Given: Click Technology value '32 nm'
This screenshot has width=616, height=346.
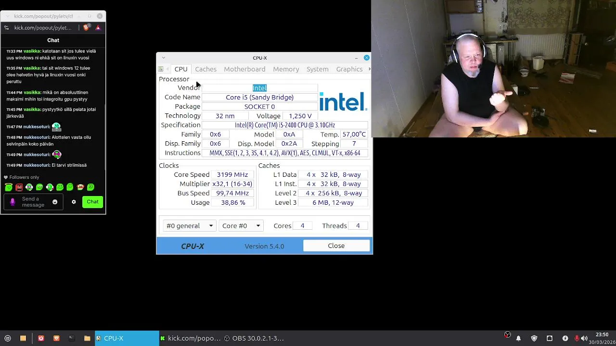Looking at the screenshot, I should coord(225,116).
